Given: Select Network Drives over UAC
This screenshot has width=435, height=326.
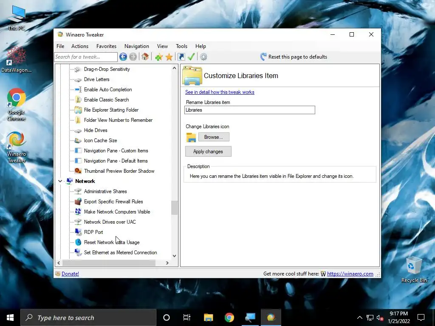Looking at the screenshot, I should (110, 222).
